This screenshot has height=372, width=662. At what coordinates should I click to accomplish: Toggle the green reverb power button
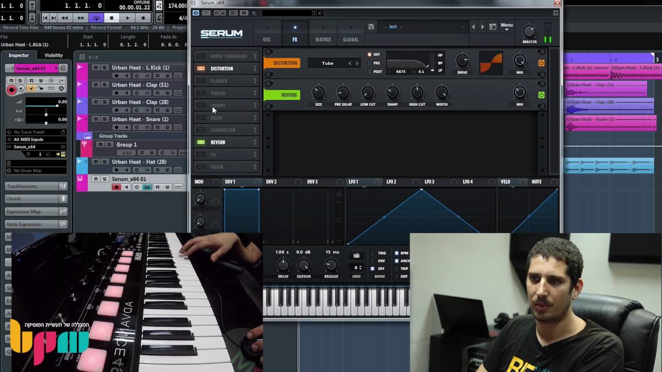(541, 95)
